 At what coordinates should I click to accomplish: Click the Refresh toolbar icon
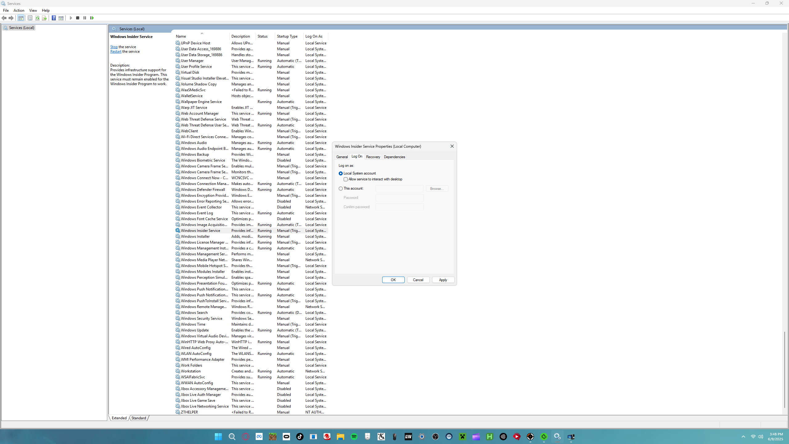(x=37, y=18)
